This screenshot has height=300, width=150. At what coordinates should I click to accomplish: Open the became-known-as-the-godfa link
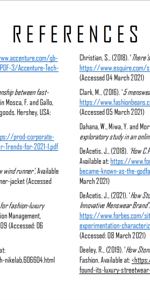point(115,171)
